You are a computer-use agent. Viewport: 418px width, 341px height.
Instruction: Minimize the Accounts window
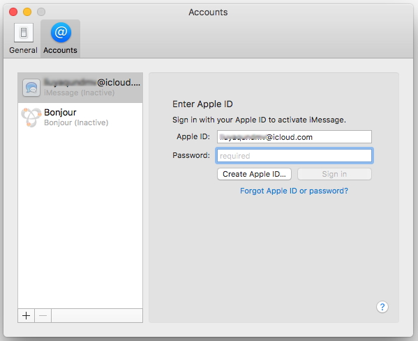[27, 12]
